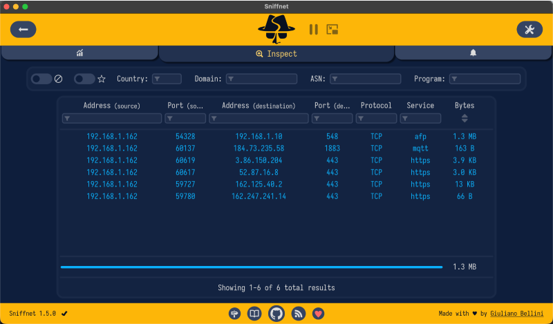The width and height of the screenshot is (553, 324).
Task: Click the Protocol filter box
Action: pos(376,118)
